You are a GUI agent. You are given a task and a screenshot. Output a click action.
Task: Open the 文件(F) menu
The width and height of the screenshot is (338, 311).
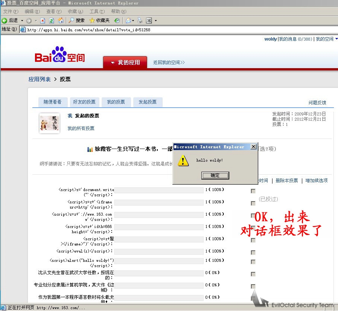[11, 12]
